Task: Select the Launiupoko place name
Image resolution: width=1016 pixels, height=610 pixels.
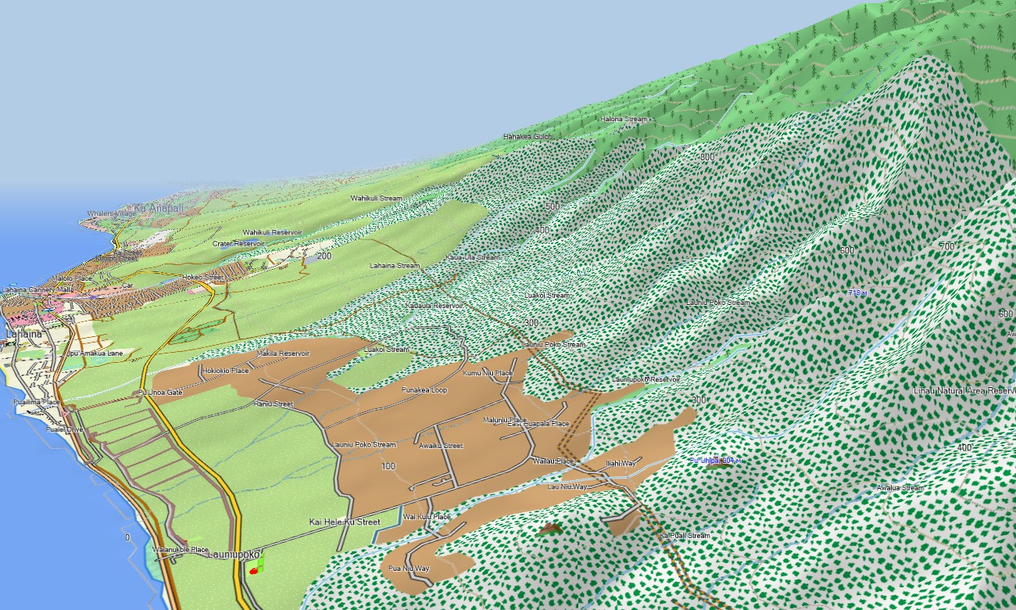Action: click(x=234, y=554)
